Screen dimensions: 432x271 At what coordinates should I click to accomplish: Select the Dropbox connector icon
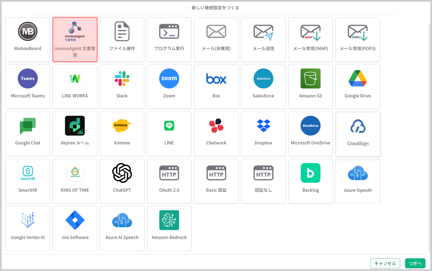(x=263, y=126)
